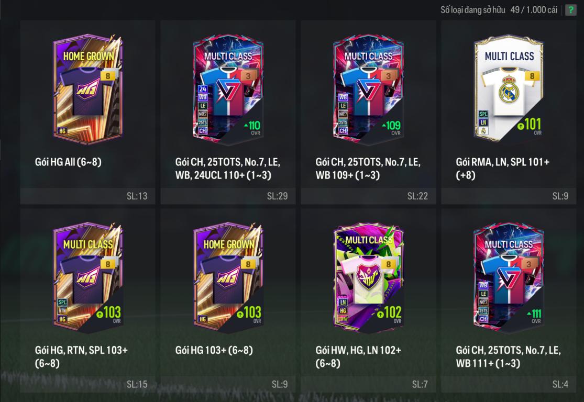Click the green question mark help icon
584x402 pixels.
click(x=570, y=10)
